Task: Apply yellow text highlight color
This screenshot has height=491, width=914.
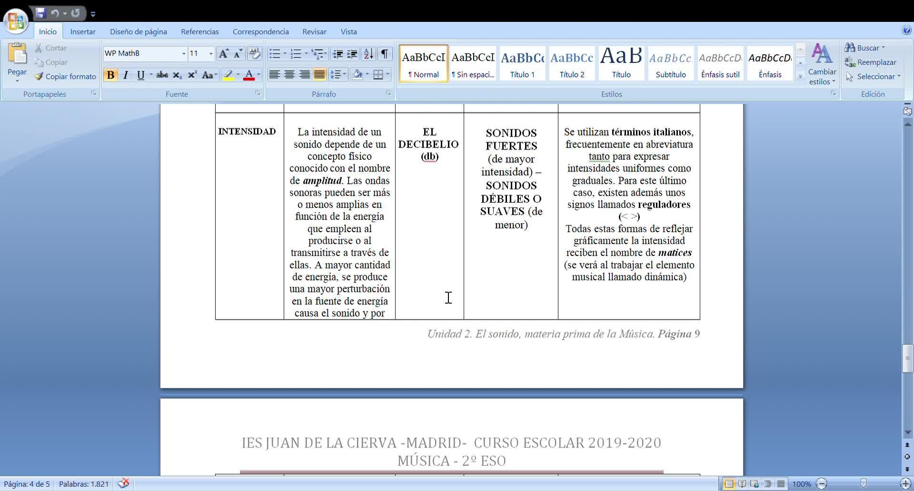Action: coord(228,75)
